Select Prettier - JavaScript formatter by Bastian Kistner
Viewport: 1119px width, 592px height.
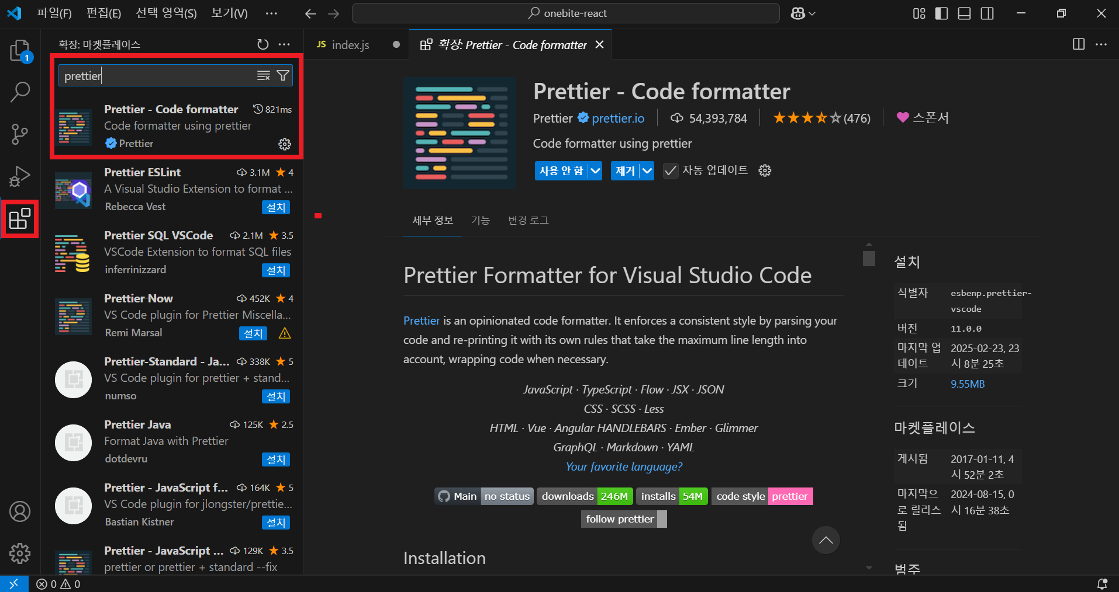click(172, 505)
